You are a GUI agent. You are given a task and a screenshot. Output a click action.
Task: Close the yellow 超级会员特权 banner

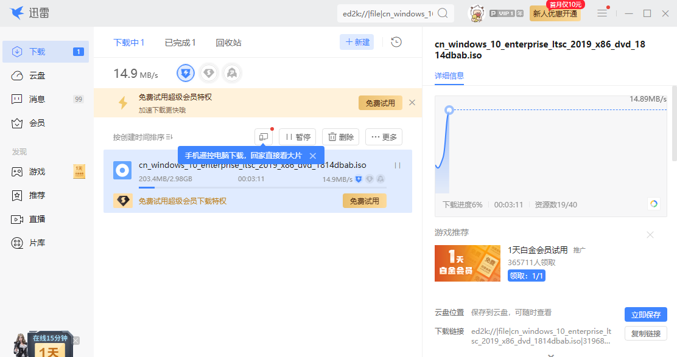(412, 103)
